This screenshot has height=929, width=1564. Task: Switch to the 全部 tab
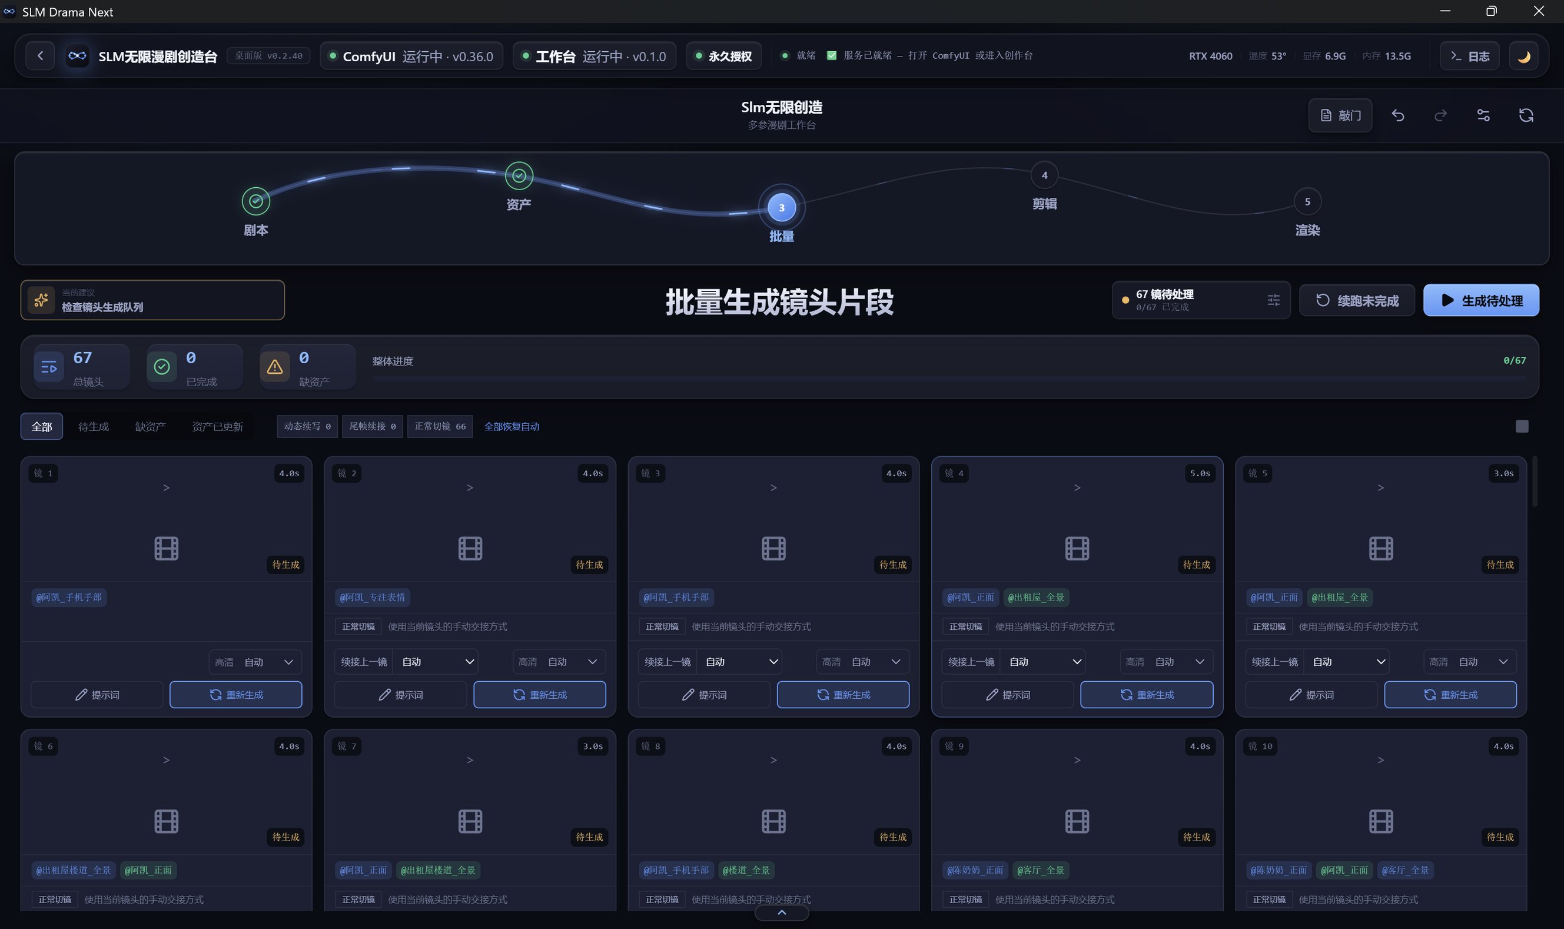pyautogui.click(x=41, y=426)
